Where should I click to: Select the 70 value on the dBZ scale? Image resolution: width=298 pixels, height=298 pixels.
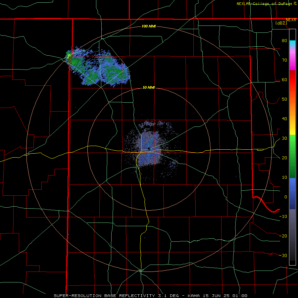coord(284,60)
